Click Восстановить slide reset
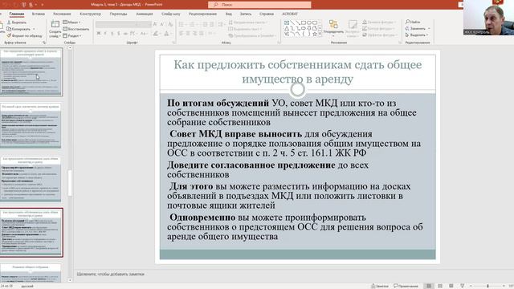The width and height of the screenshot is (514, 289). pos(76,29)
